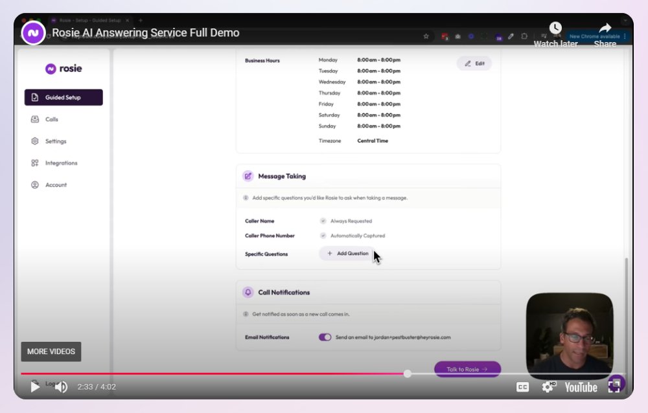Click the Call Notifications bell icon
This screenshot has height=413, width=648.
(x=248, y=293)
